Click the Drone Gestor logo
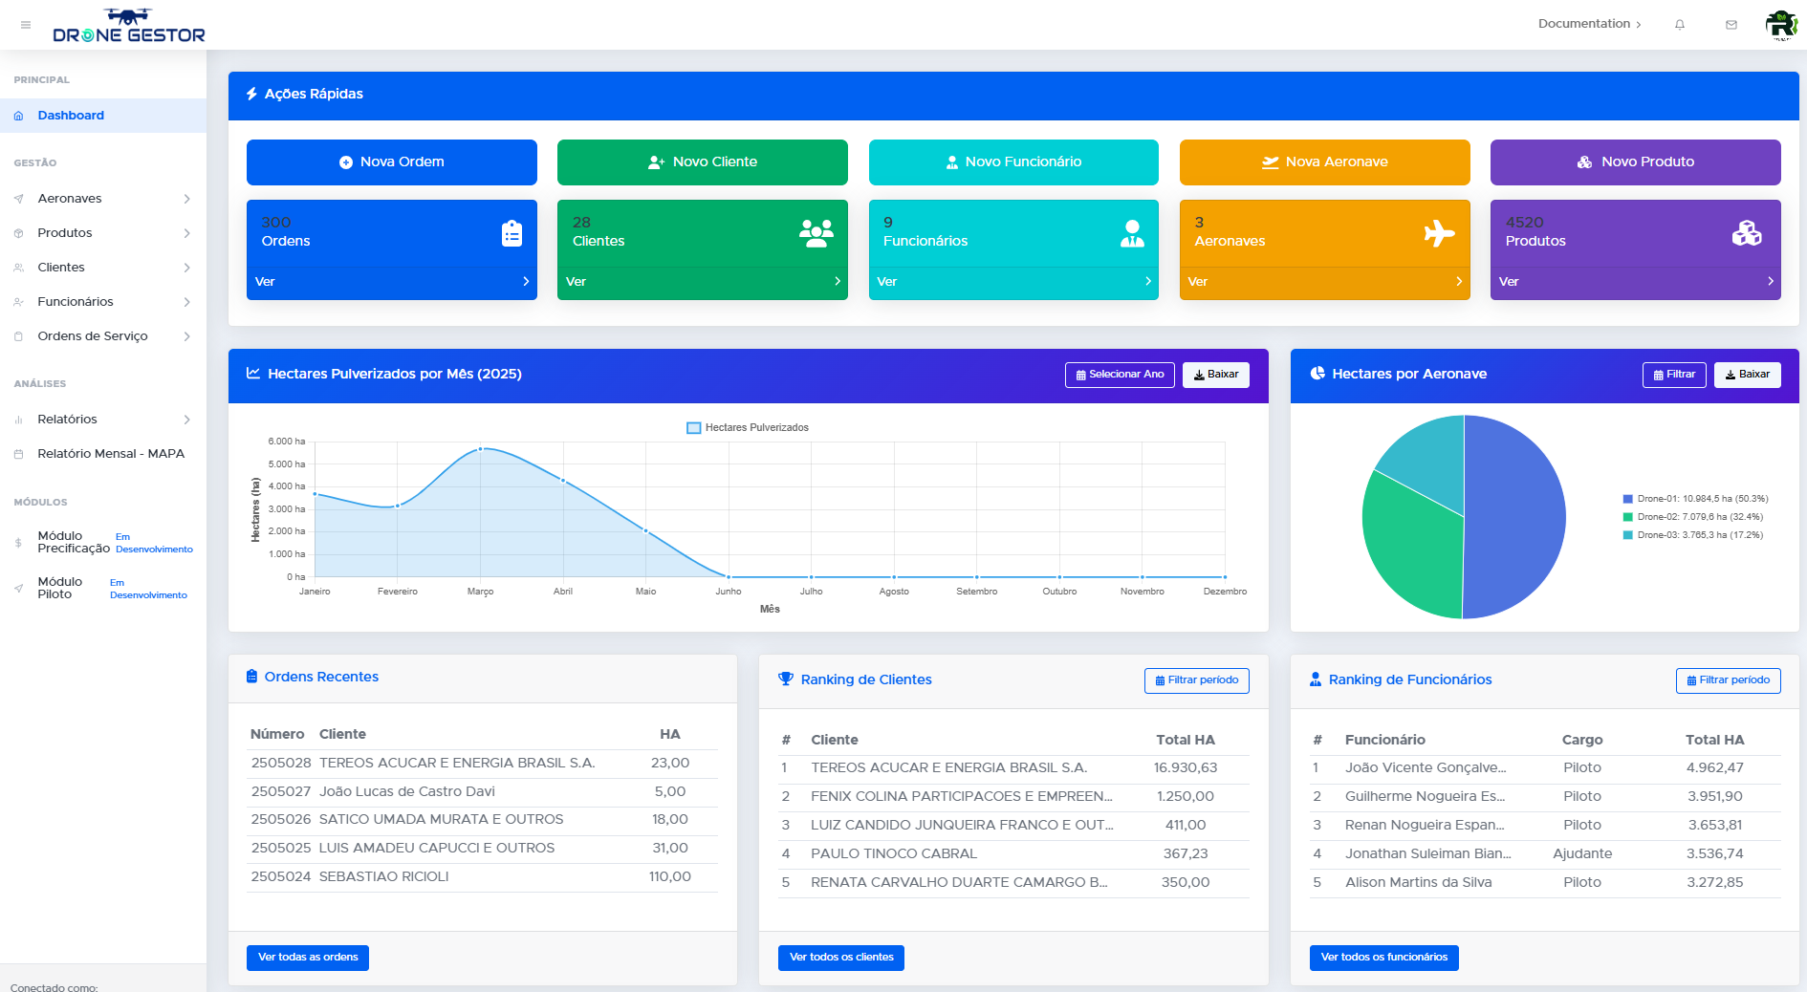 coord(128,25)
